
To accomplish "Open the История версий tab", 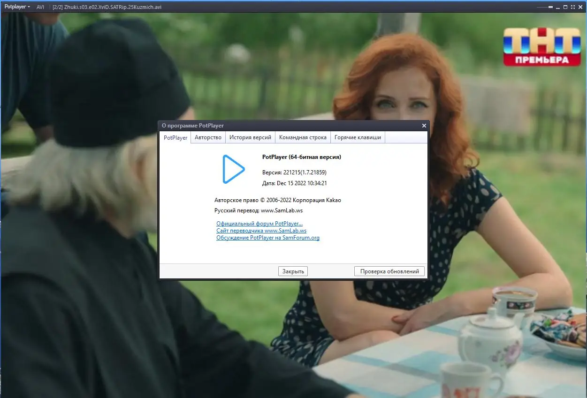I will click(250, 137).
